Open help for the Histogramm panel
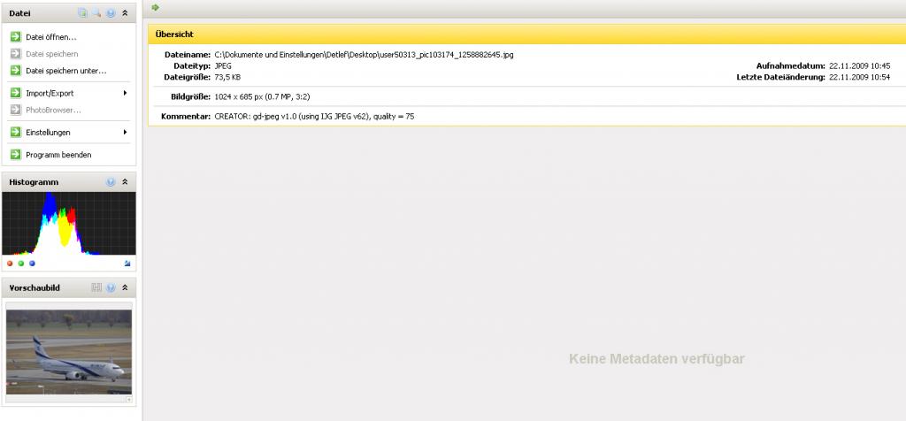Image resolution: width=906 pixels, height=421 pixels. 111,182
